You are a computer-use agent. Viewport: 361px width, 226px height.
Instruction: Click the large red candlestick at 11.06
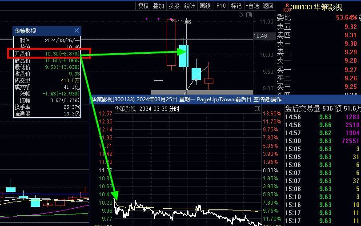coord(171,42)
